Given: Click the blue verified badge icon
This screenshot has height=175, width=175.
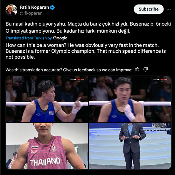Looking at the screenshot, I should point(52,7).
